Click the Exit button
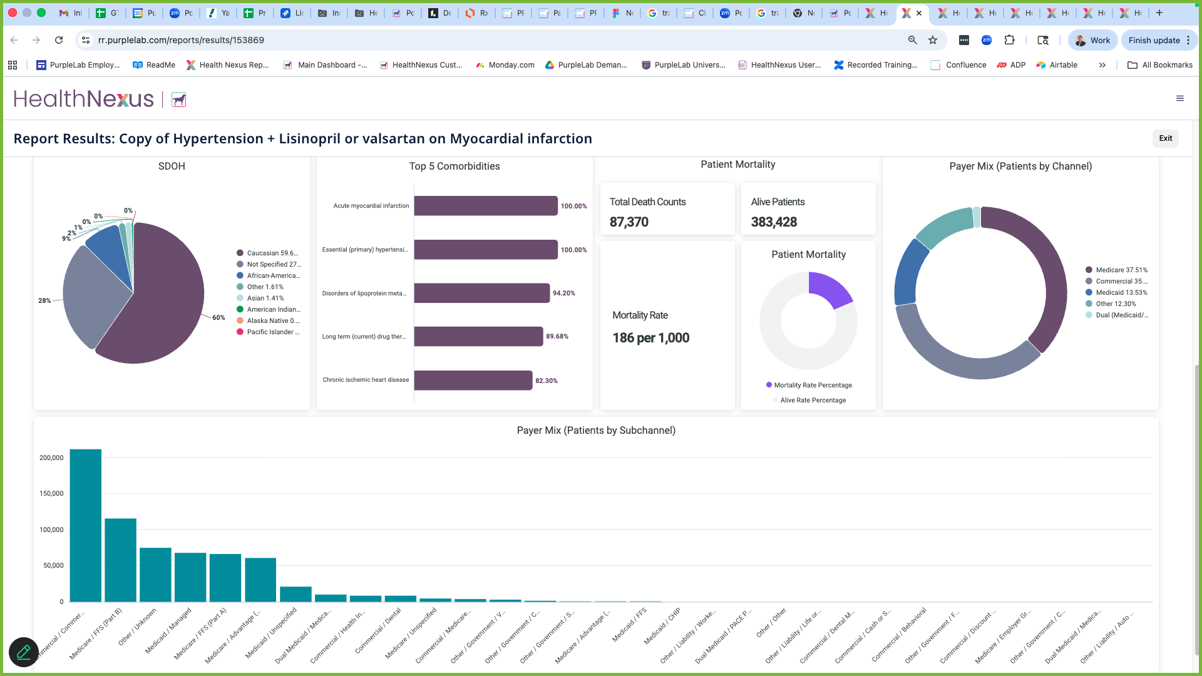 [1165, 138]
